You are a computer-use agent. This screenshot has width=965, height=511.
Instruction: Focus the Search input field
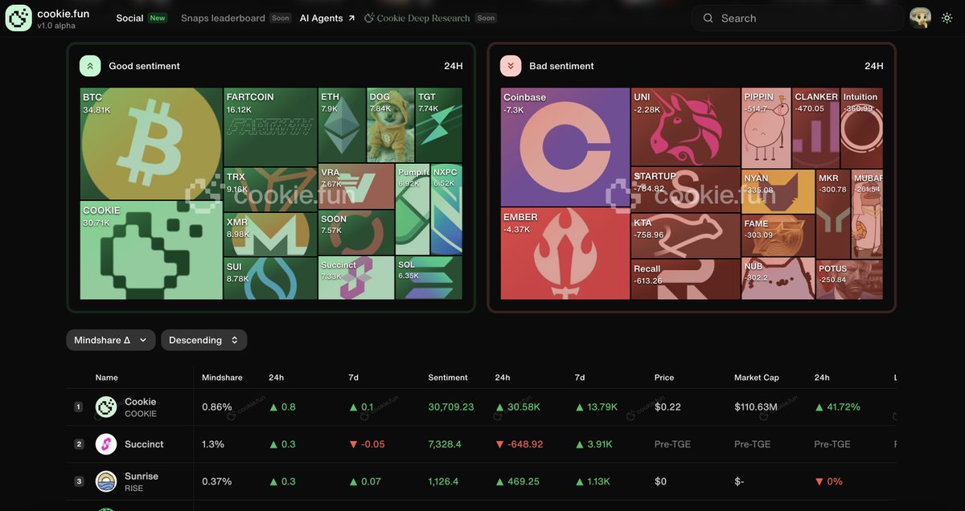tap(798, 18)
